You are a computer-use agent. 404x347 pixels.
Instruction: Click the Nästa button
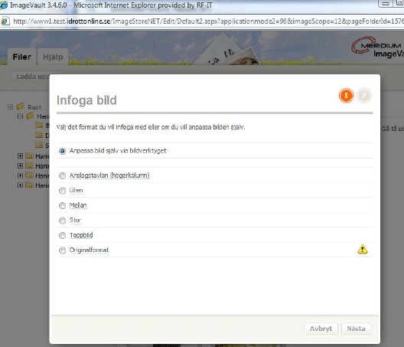[356, 329]
